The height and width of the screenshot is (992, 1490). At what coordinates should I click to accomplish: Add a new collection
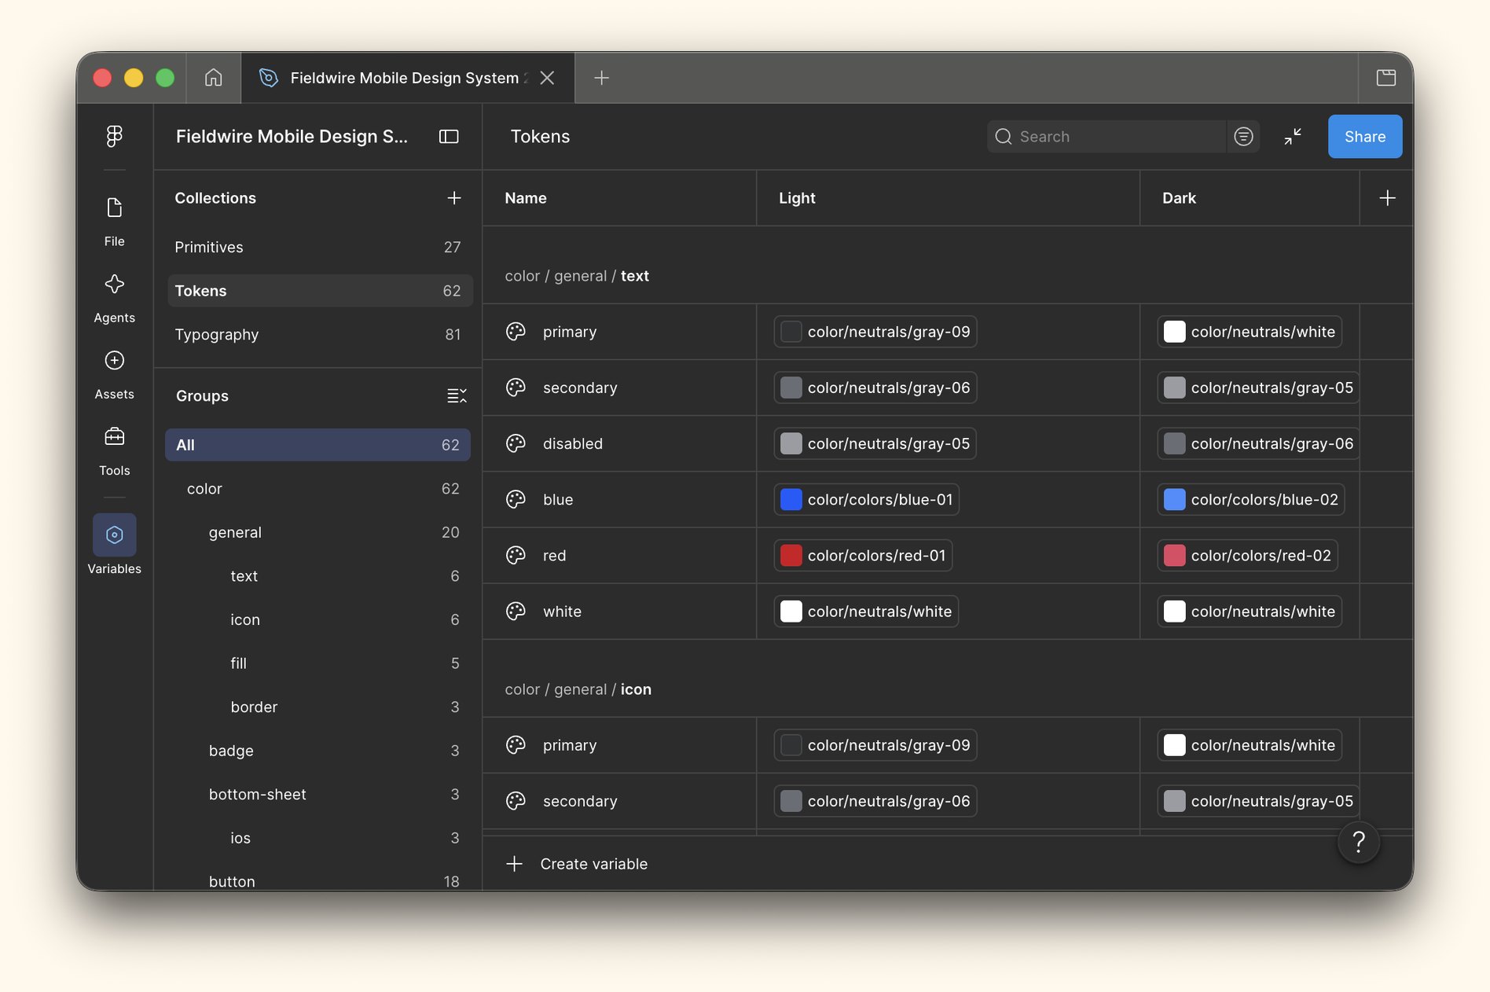pyautogui.click(x=454, y=198)
